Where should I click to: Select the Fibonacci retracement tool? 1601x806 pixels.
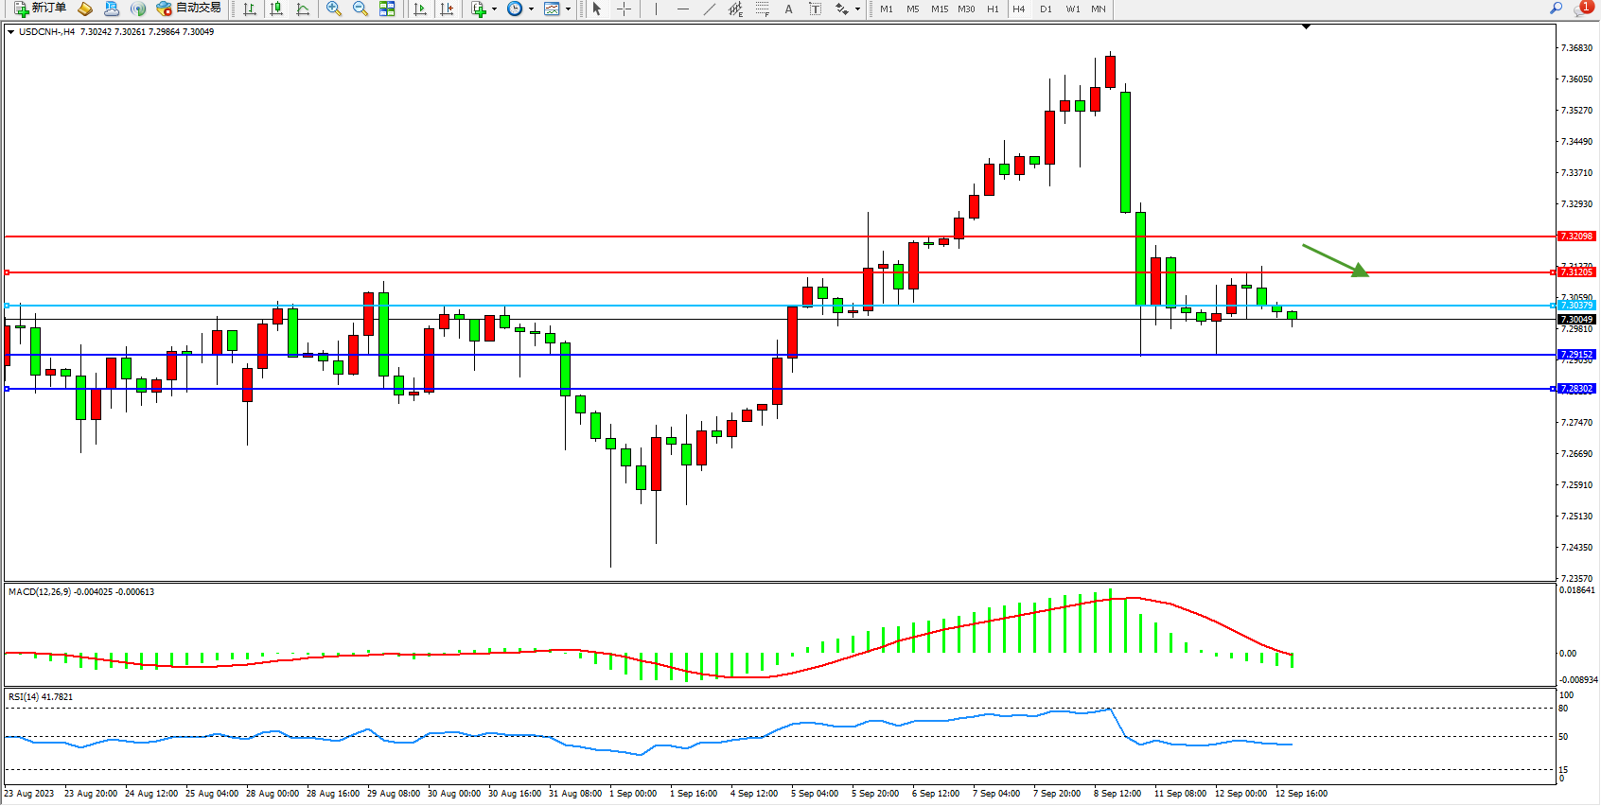(762, 9)
